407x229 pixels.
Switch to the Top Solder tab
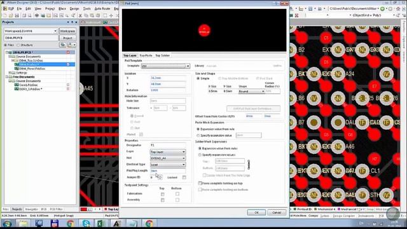coord(162,55)
